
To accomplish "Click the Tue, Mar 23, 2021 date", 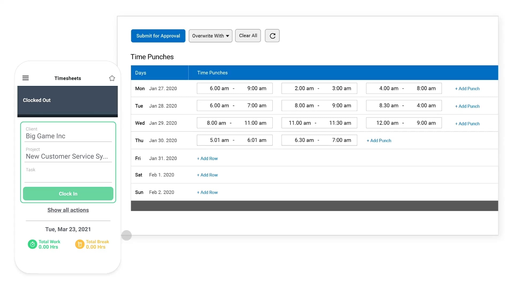I will tap(68, 229).
